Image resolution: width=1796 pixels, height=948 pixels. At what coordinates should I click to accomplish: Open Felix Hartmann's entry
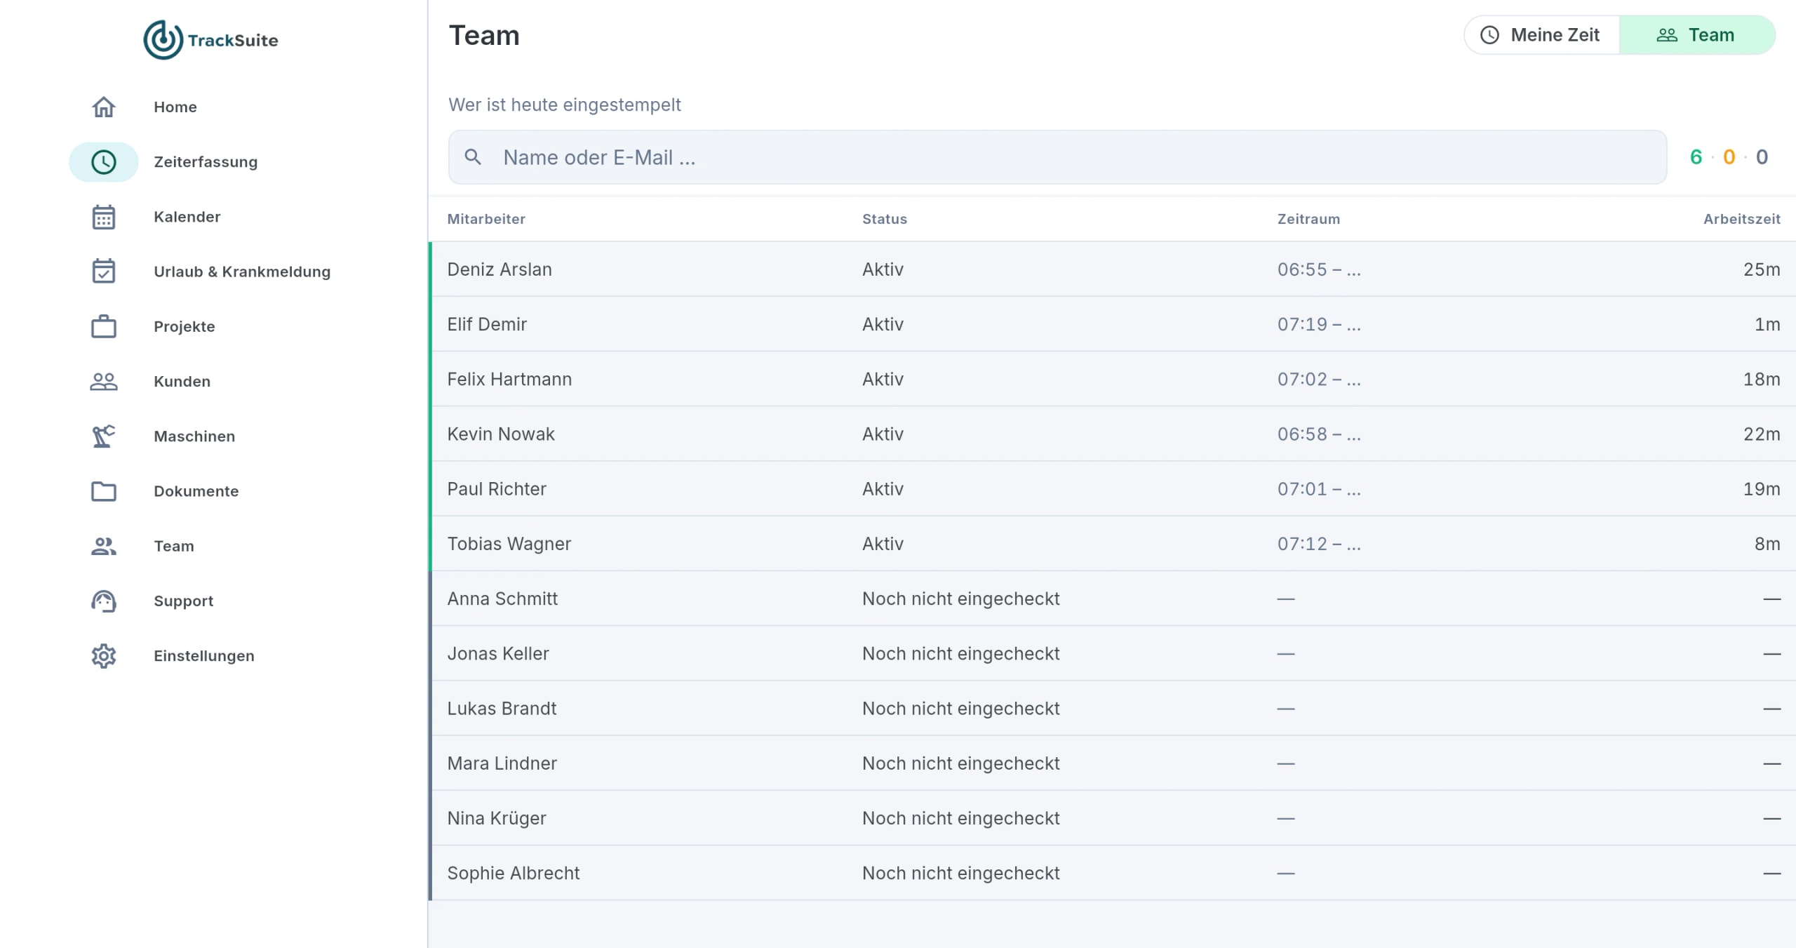coord(509,379)
